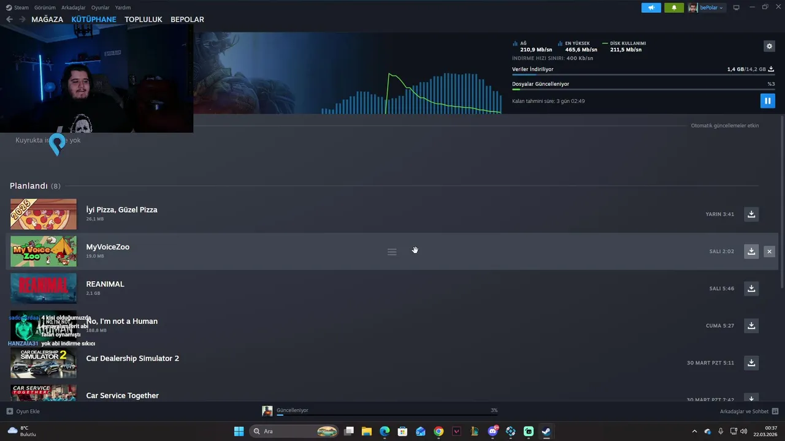Click the İyi Pizza, Güzel Pizza title
The image size is (785, 441).
[121, 209]
